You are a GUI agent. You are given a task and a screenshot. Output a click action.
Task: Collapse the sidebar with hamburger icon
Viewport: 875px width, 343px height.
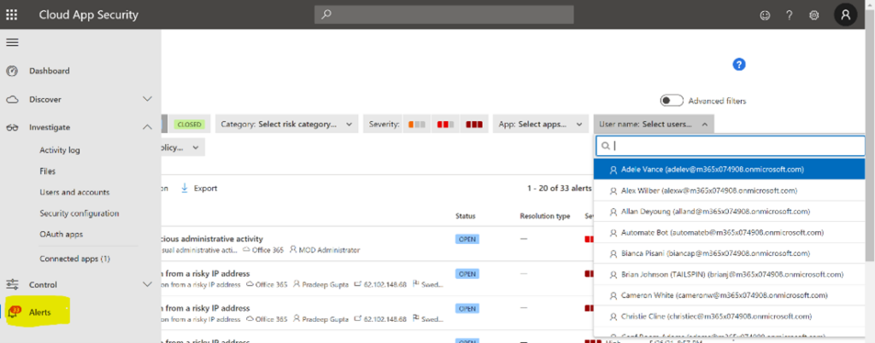[12, 43]
